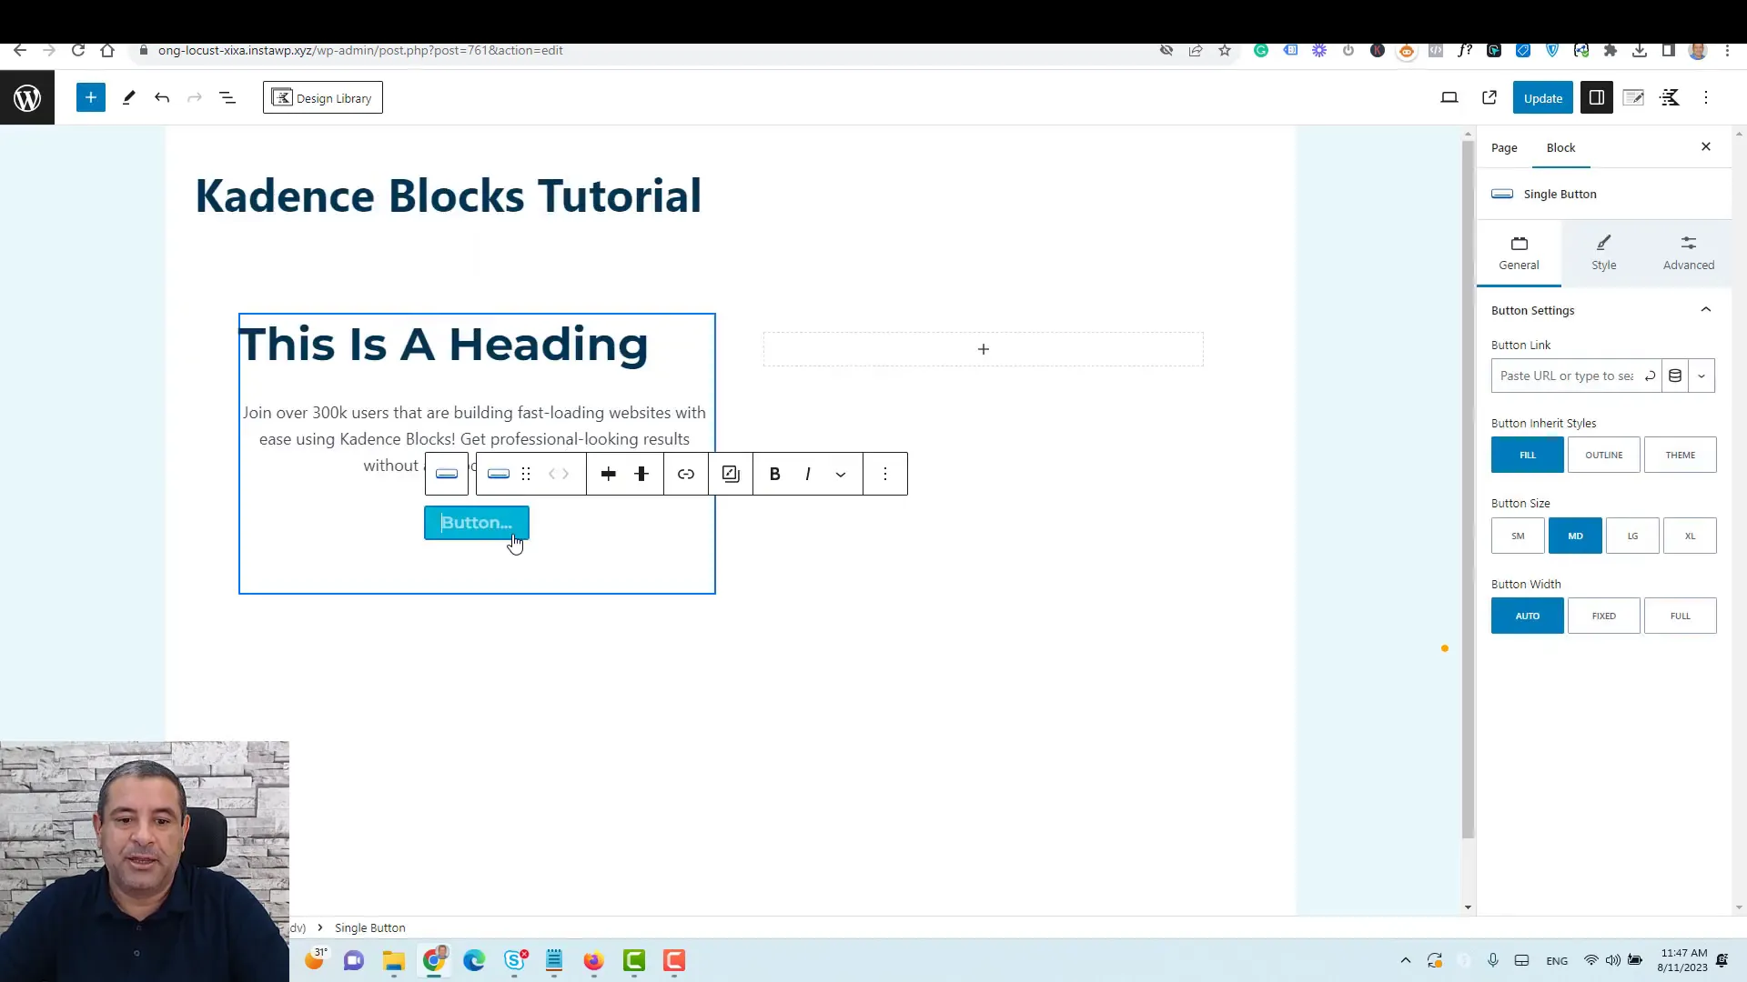The image size is (1747, 982).
Task: Set button size to MD
Action: pyautogui.click(x=1575, y=536)
